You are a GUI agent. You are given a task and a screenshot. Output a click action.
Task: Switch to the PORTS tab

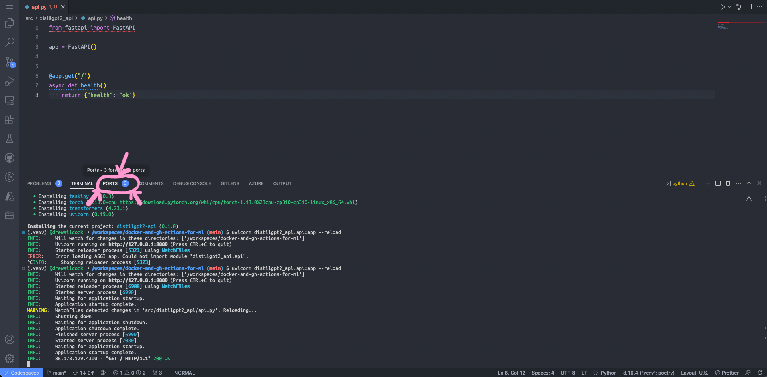(110, 183)
